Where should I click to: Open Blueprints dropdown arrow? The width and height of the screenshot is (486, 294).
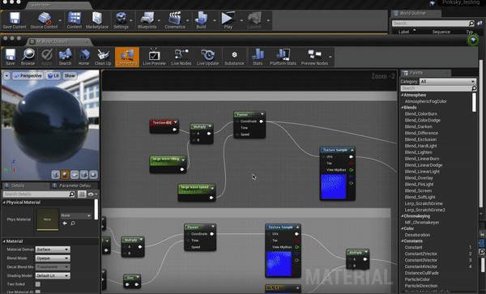click(x=159, y=20)
